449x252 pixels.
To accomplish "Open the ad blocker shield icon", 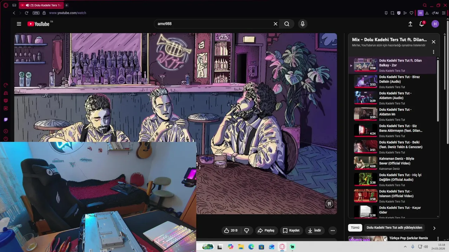I will point(399,13).
